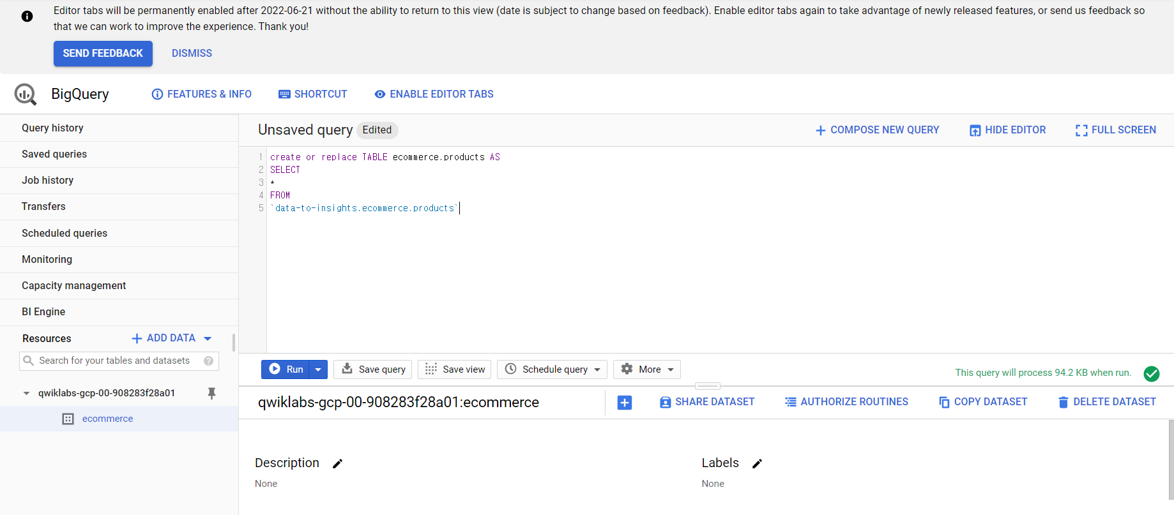Select the ecommerce dataset

coord(107,419)
